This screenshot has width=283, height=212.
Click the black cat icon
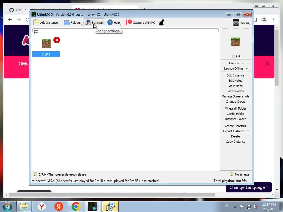161,23
